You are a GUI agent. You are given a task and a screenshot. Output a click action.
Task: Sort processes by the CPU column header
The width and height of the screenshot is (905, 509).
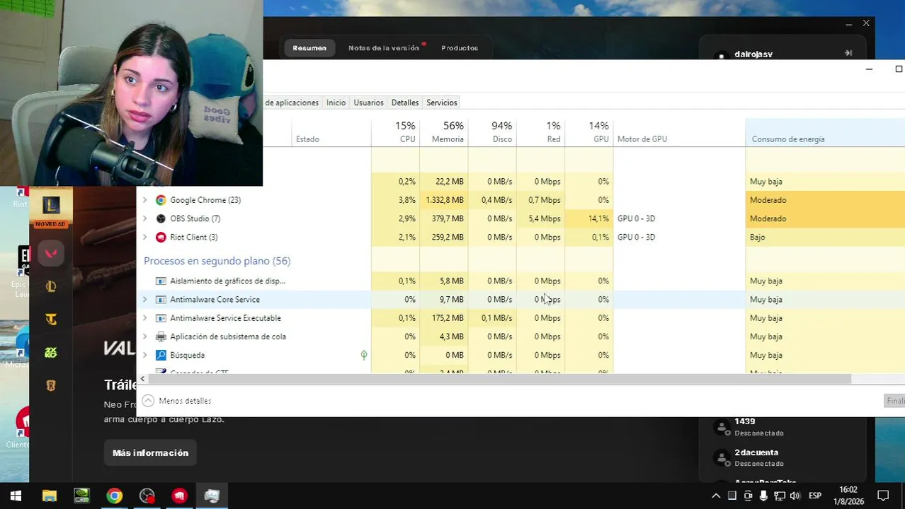point(395,132)
